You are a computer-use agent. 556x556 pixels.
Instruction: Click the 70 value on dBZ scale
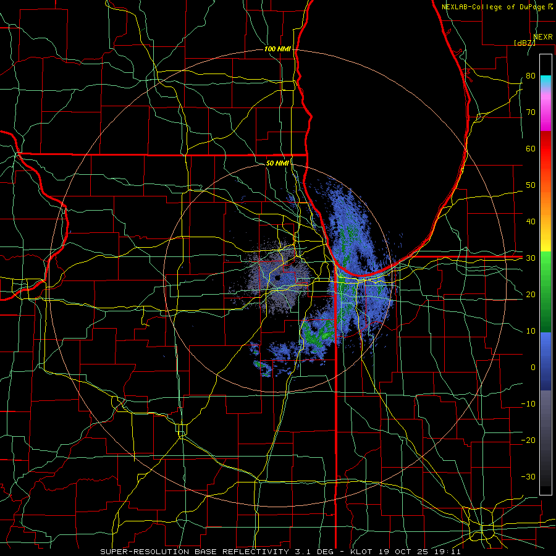pyautogui.click(x=531, y=112)
